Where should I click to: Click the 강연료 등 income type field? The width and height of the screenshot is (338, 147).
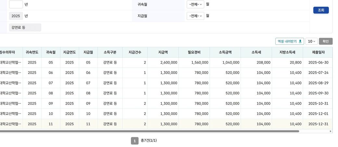pos(25,28)
